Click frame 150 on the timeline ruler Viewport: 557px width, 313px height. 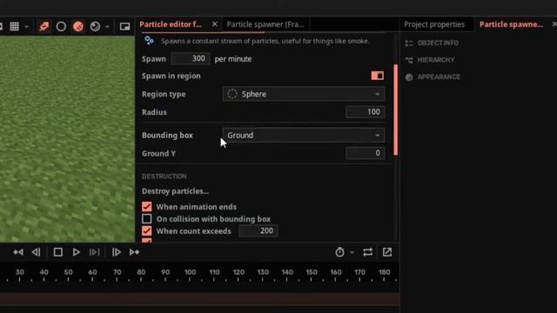[312, 272]
